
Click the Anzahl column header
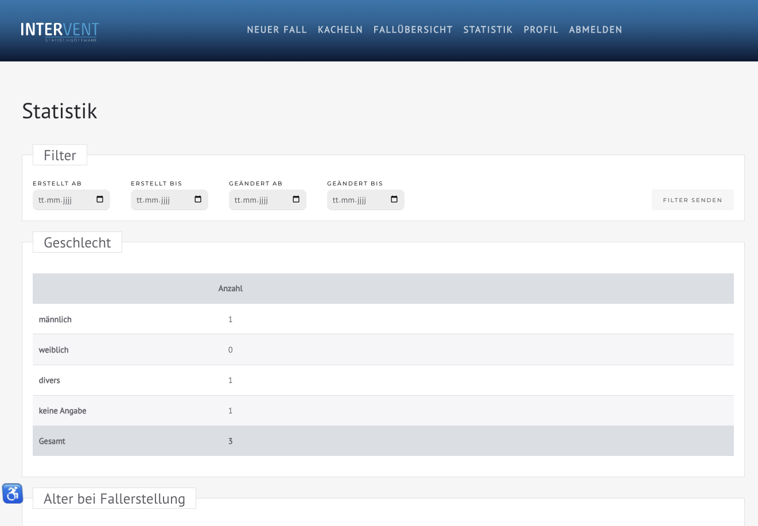[x=230, y=289]
